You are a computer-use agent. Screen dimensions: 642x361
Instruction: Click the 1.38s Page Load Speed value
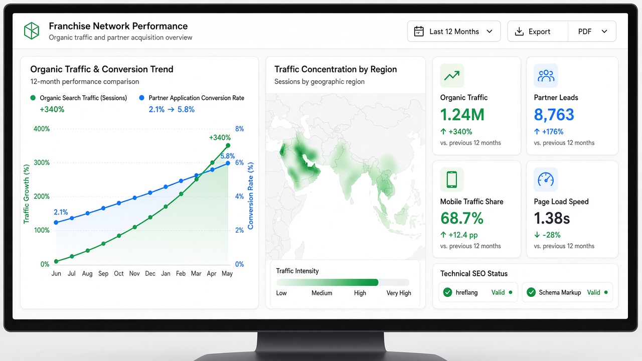point(552,218)
